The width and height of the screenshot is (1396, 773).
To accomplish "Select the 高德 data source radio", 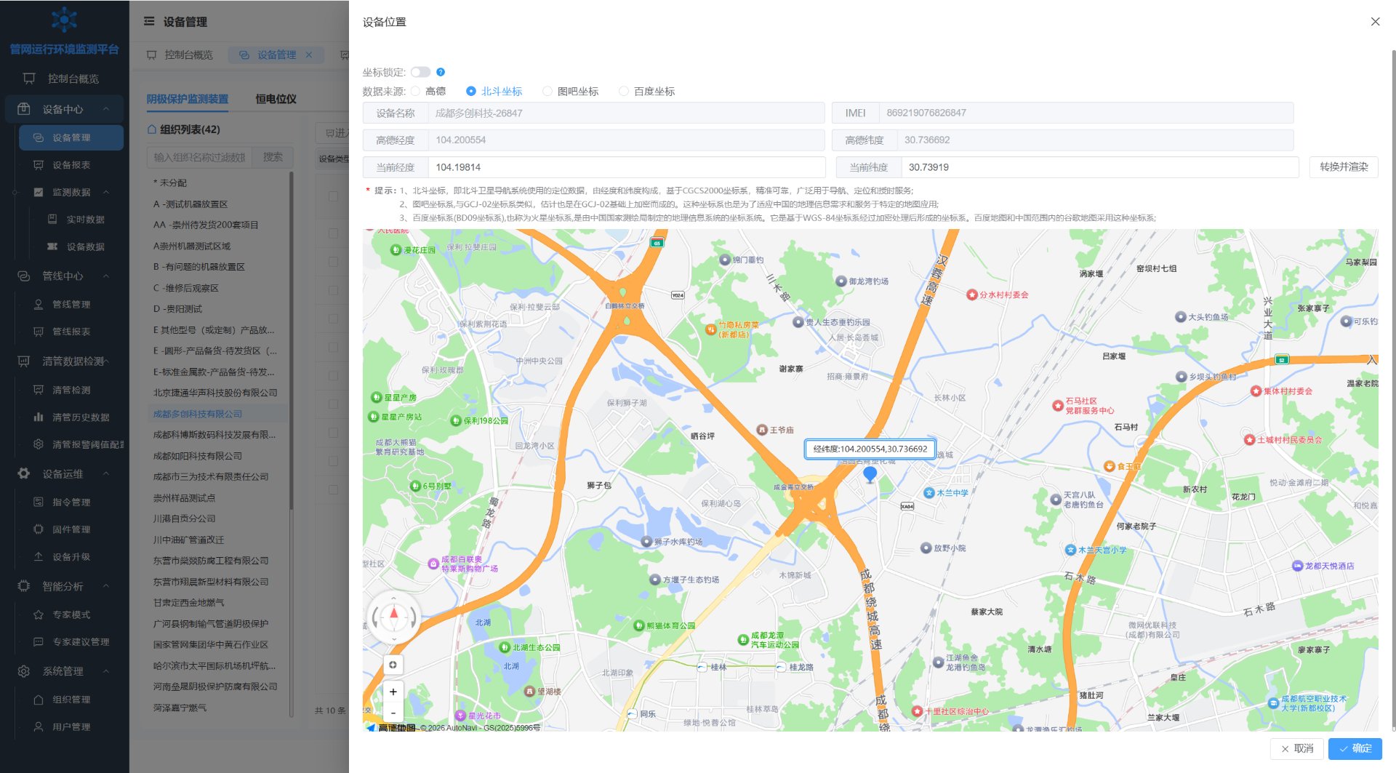I will (429, 92).
